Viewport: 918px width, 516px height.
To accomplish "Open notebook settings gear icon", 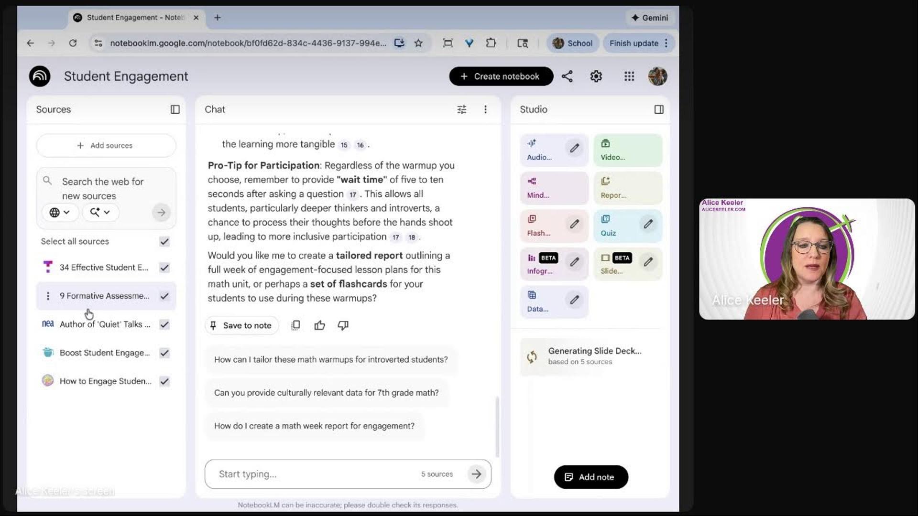I will click(x=596, y=76).
